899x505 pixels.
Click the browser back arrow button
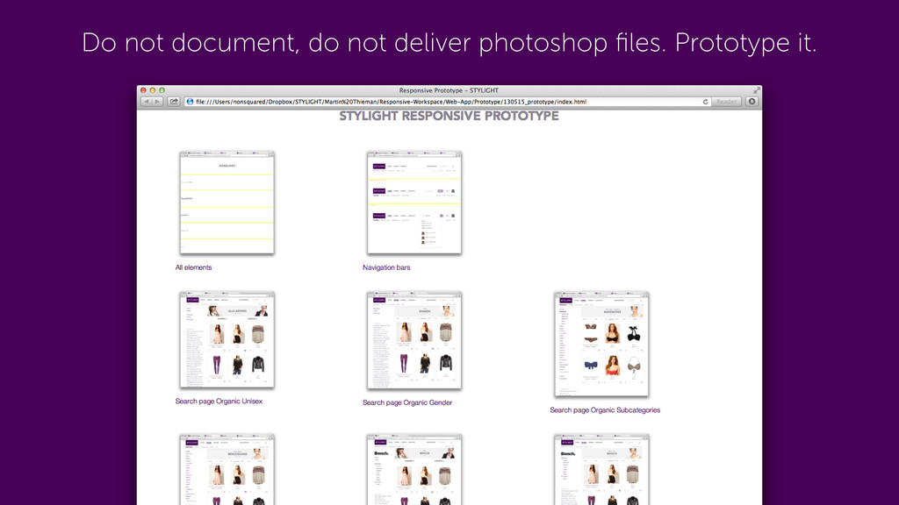coord(147,102)
